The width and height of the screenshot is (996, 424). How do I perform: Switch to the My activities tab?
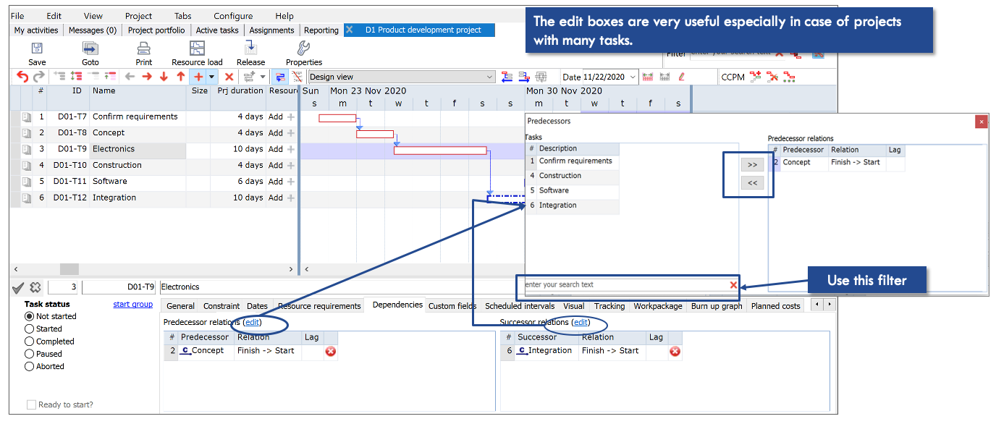[x=36, y=30]
